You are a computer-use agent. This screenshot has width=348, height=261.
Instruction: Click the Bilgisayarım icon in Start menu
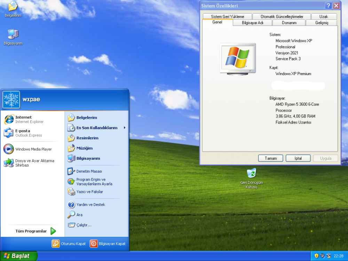pyautogui.click(x=71, y=158)
